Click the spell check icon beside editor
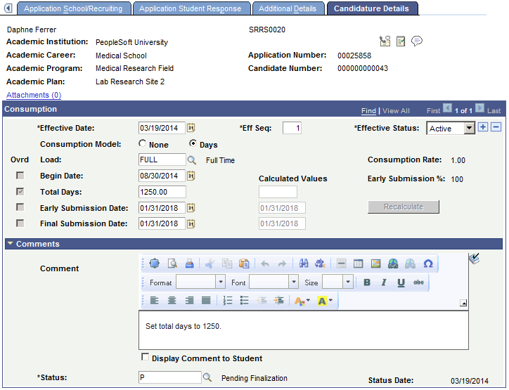The height and width of the screenshot is (390, 509). [x=475, y=259]
